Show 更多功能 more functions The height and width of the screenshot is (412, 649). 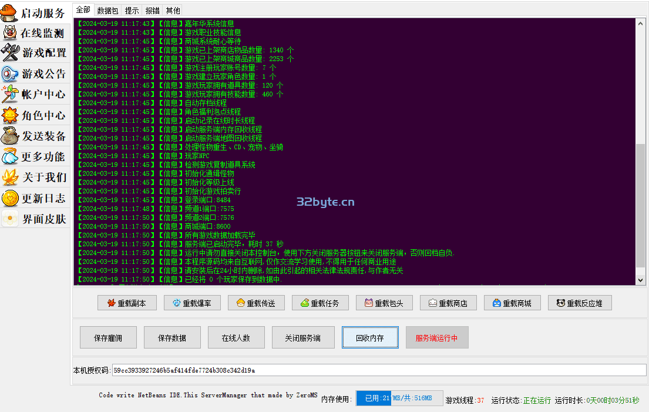(x=35, y=157)
